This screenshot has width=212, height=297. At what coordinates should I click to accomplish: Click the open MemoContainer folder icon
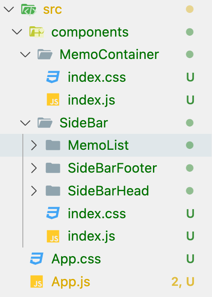(45, 54)
